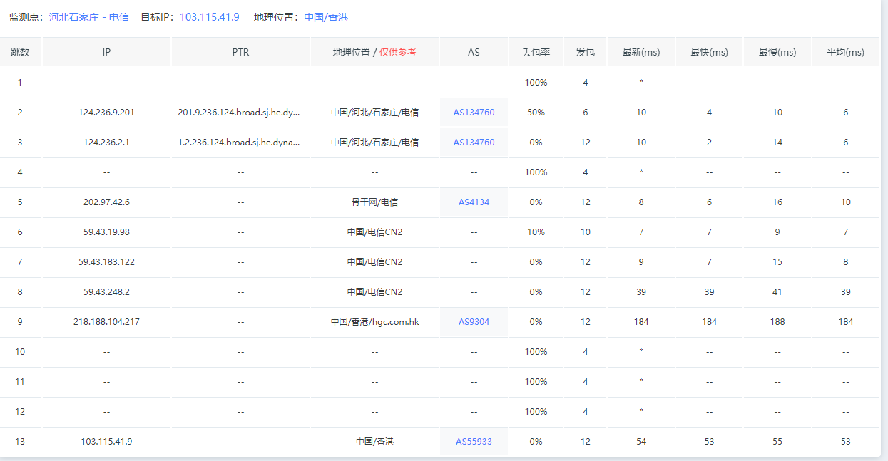
Task: Click IP 218.188.104.217 in hop 9
Action: [x=106, y=322]
